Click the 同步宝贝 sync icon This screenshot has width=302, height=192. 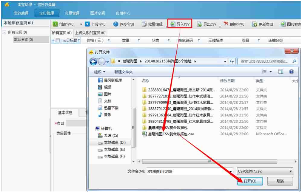pos(116,24)
